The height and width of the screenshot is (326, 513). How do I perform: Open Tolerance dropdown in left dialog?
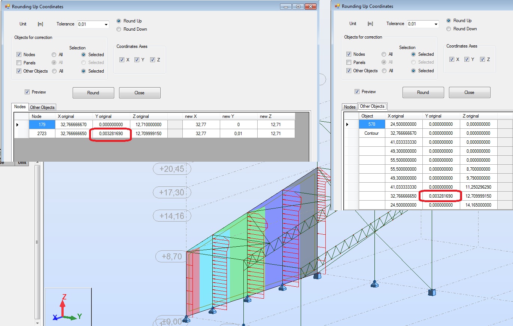(x=106, y=25)
